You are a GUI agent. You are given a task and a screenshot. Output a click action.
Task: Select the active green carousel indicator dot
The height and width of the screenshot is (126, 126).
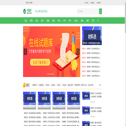click(55, 74)
